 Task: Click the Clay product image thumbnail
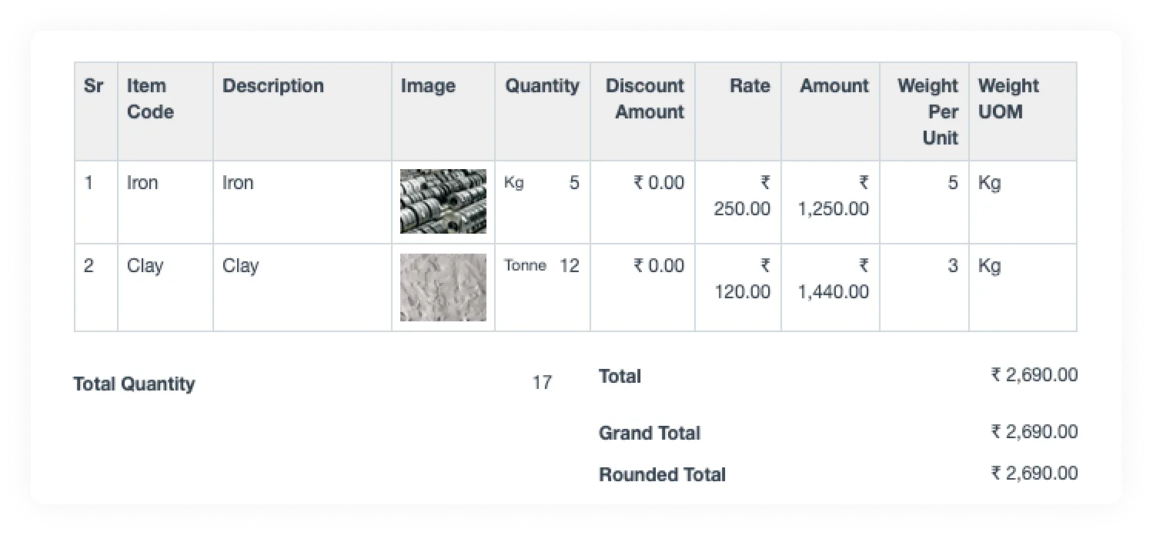[x=443, y=287]
